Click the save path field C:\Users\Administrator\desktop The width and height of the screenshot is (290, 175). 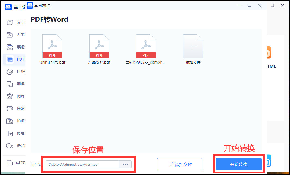pos(82,164)
